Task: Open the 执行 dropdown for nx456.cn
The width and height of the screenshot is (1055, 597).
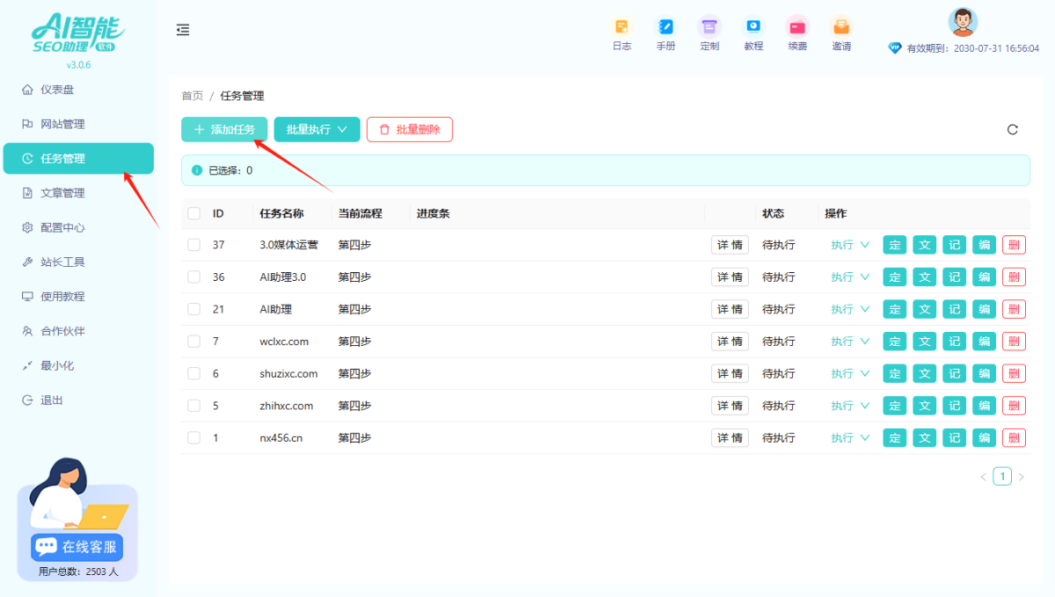Action: click(850, 437)
